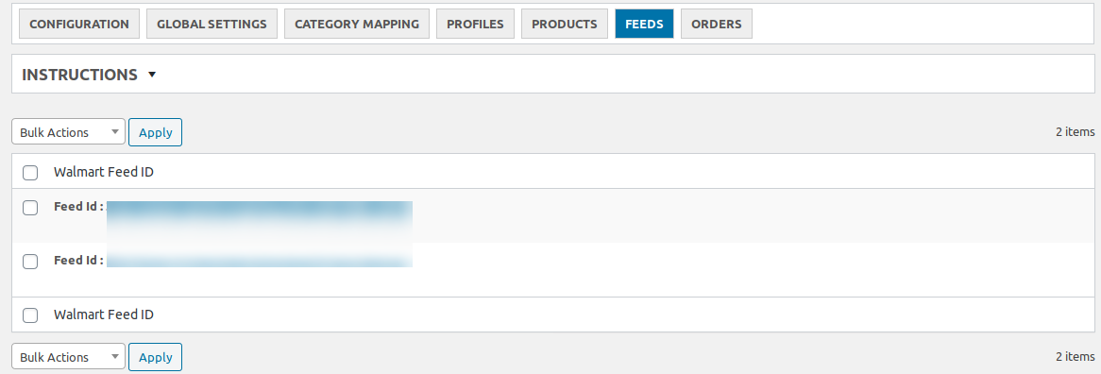Switch to Global Settings tab
This screenshot has width=1101, height=374.
[212, 24]
